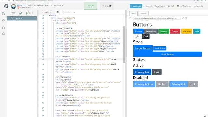Toggle the editor layout icon beside index.html
208x117 pixels.
click(x=58, y=12)
